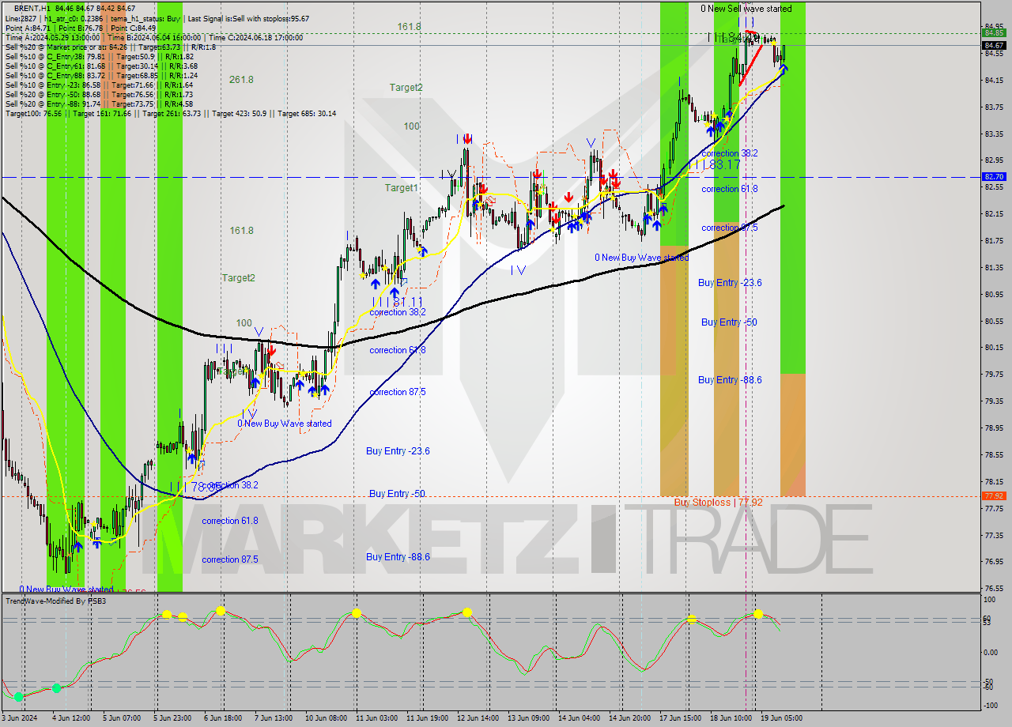Click the 77.35 price axis label

pos(994,535)
